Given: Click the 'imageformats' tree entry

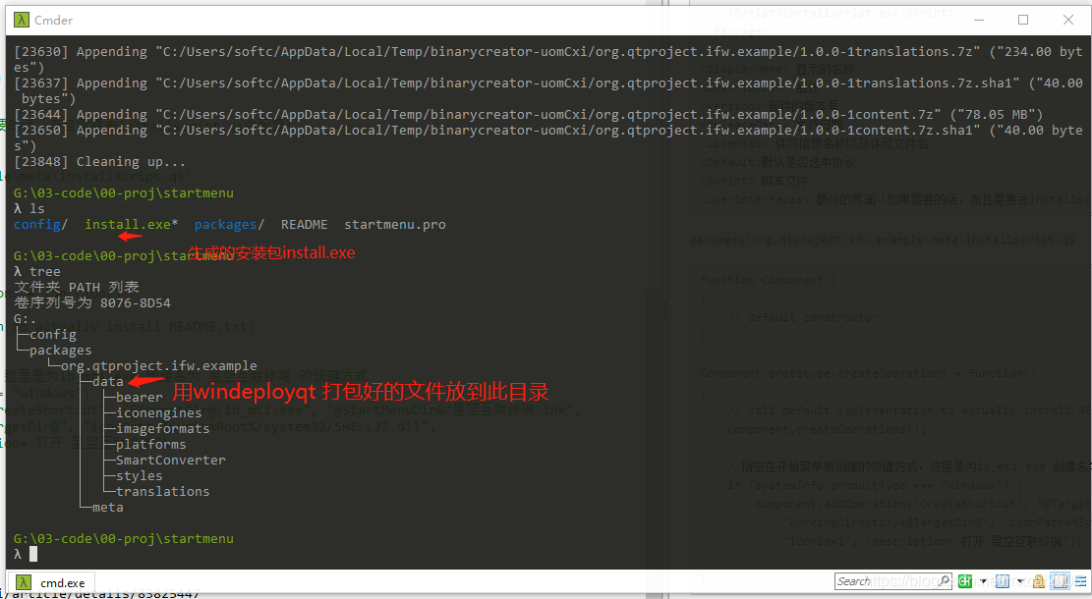Looking at the screenshot, I should tap(163, 428).
